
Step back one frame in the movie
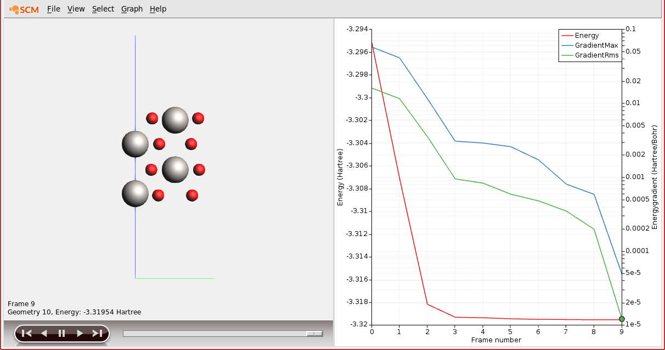[43, 332]
